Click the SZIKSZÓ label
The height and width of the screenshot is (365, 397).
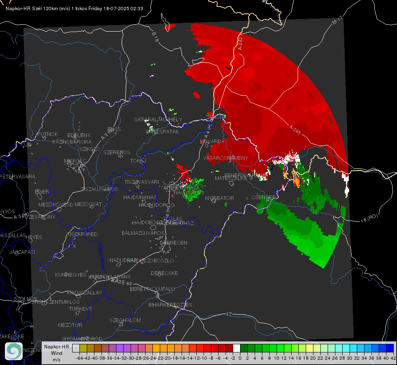click(90, 149)
